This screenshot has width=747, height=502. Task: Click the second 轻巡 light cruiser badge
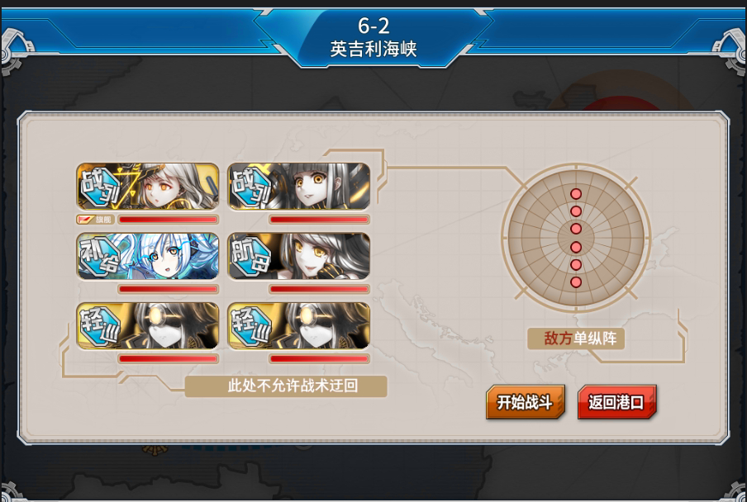coord(251,326)
